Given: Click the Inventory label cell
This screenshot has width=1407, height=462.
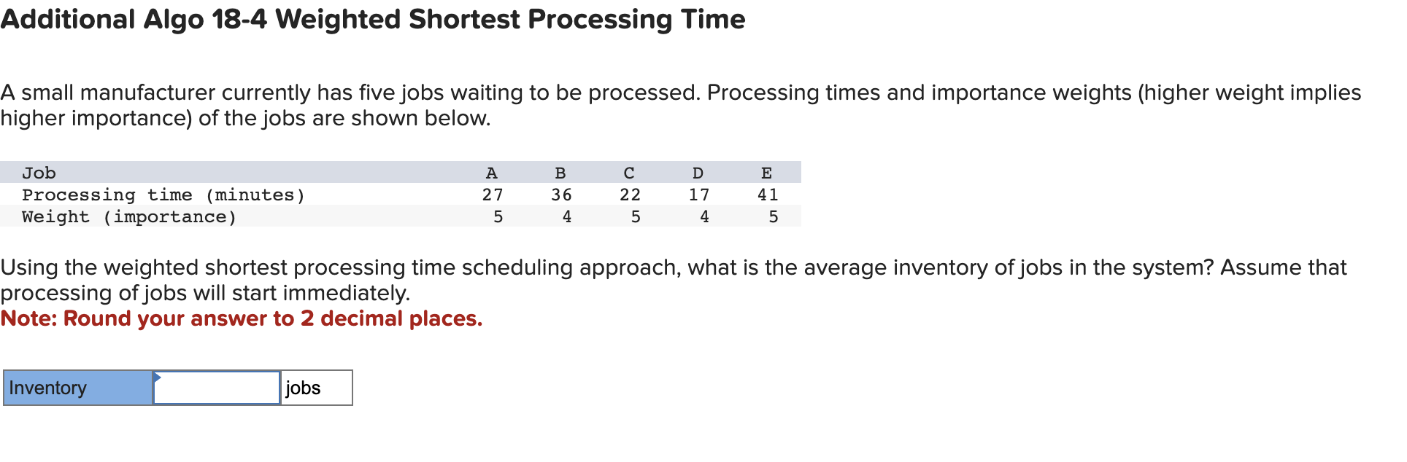Looking at the screenshot, I should tap(73, 387).
